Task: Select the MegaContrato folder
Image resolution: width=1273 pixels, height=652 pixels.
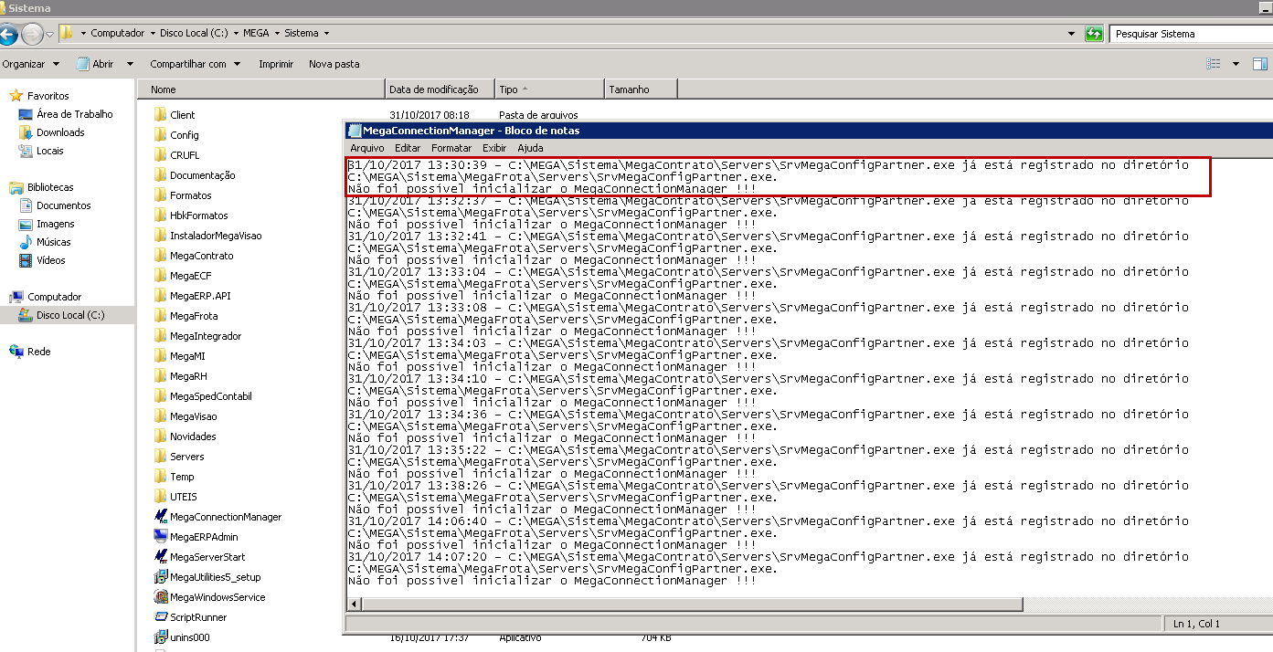Action: coord(201,256)
